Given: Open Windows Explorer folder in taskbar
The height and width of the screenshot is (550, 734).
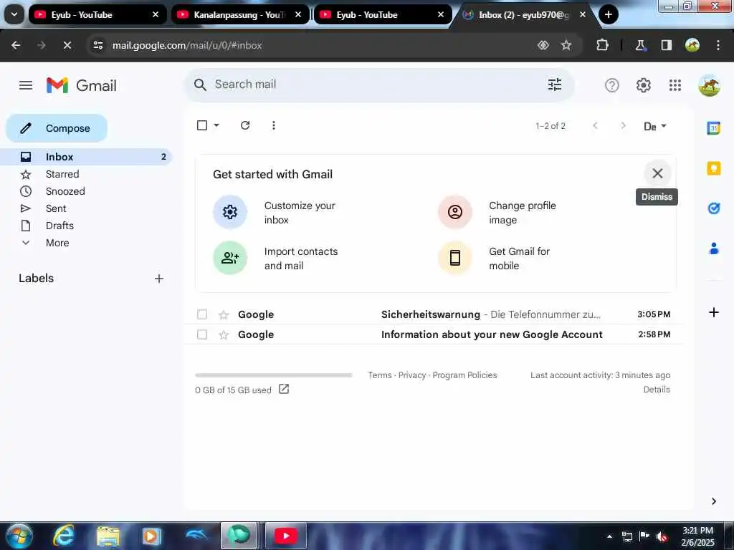Looking at the screenshot, I should (x=108, y=536).
